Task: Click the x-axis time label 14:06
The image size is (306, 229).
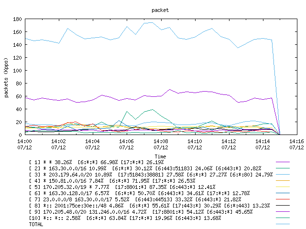Action: pyautogui.click(x=126, y=141)
